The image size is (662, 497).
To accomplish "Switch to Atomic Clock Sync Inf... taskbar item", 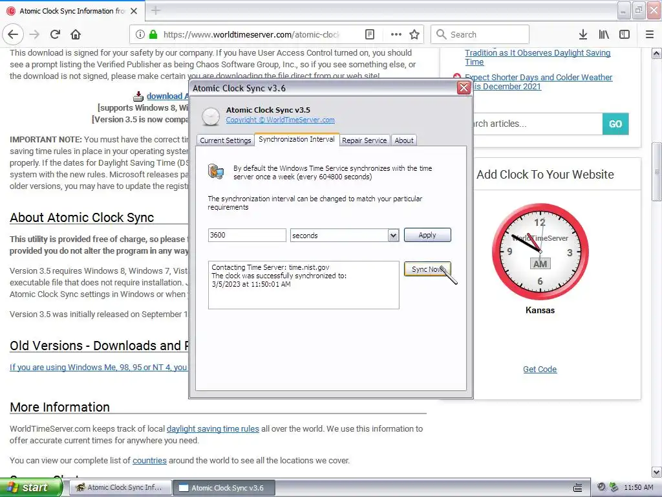I will pyautogui.click(x=120, y=488).
